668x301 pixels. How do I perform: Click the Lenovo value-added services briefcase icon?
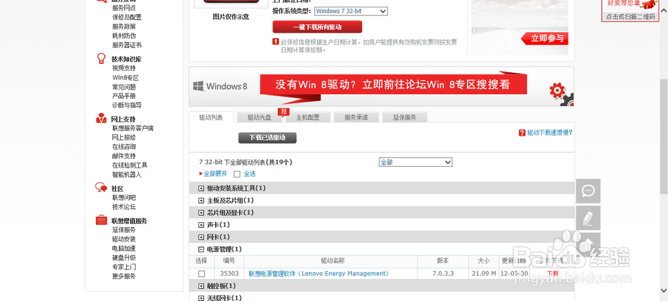pos(102,220)
